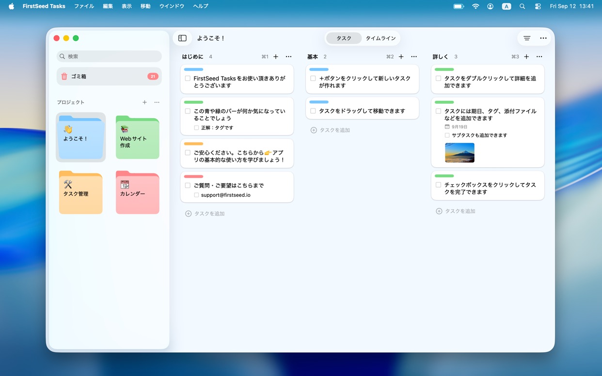Check the ご安心ください task checkbox
602x376 pixels.
(188, 153)
